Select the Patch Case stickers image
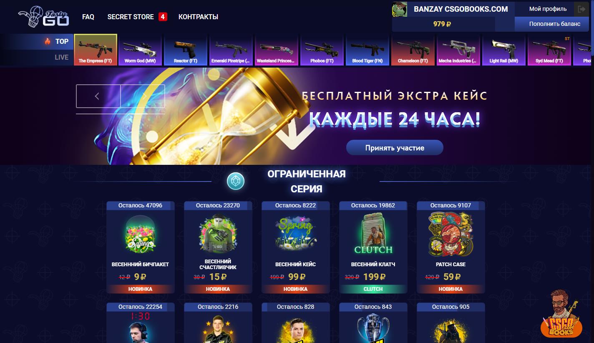 tap(451, 235)
